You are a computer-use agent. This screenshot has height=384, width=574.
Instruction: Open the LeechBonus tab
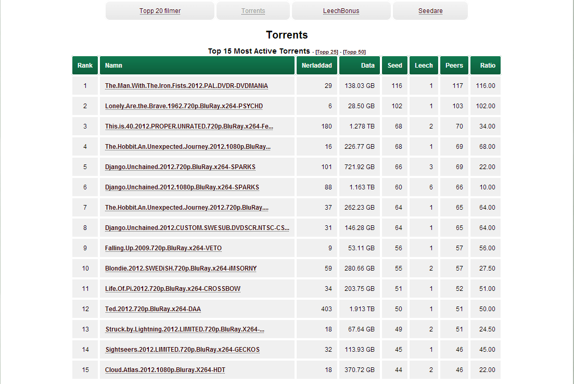(x=341, y=11)
